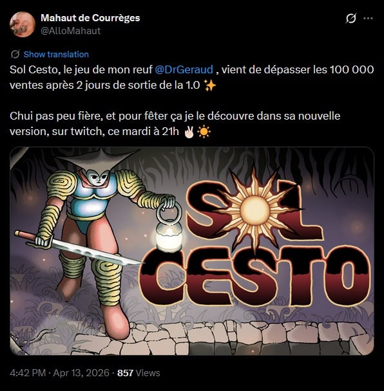Click the 4:42 PM timestamp

(x=28, y=373)
